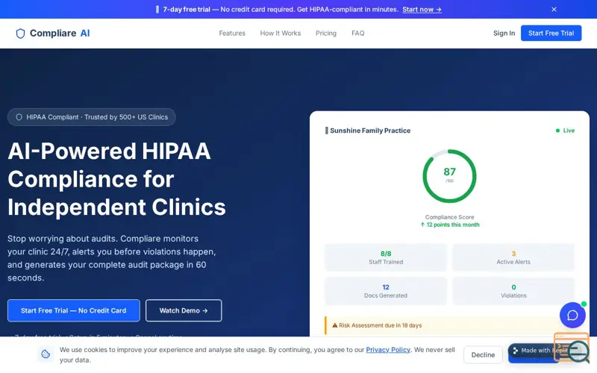
Task: Click the 12 Docs Generated card
Action: click(x=386, y=291)
